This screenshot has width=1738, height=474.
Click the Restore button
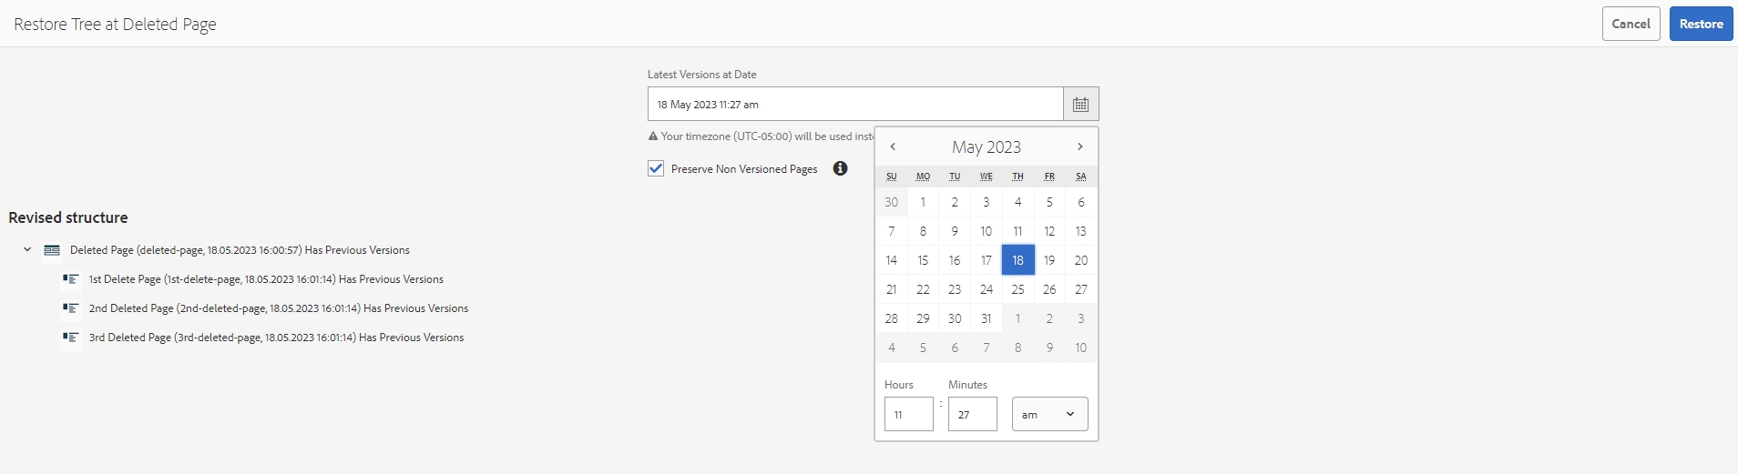pos(1701,24)
